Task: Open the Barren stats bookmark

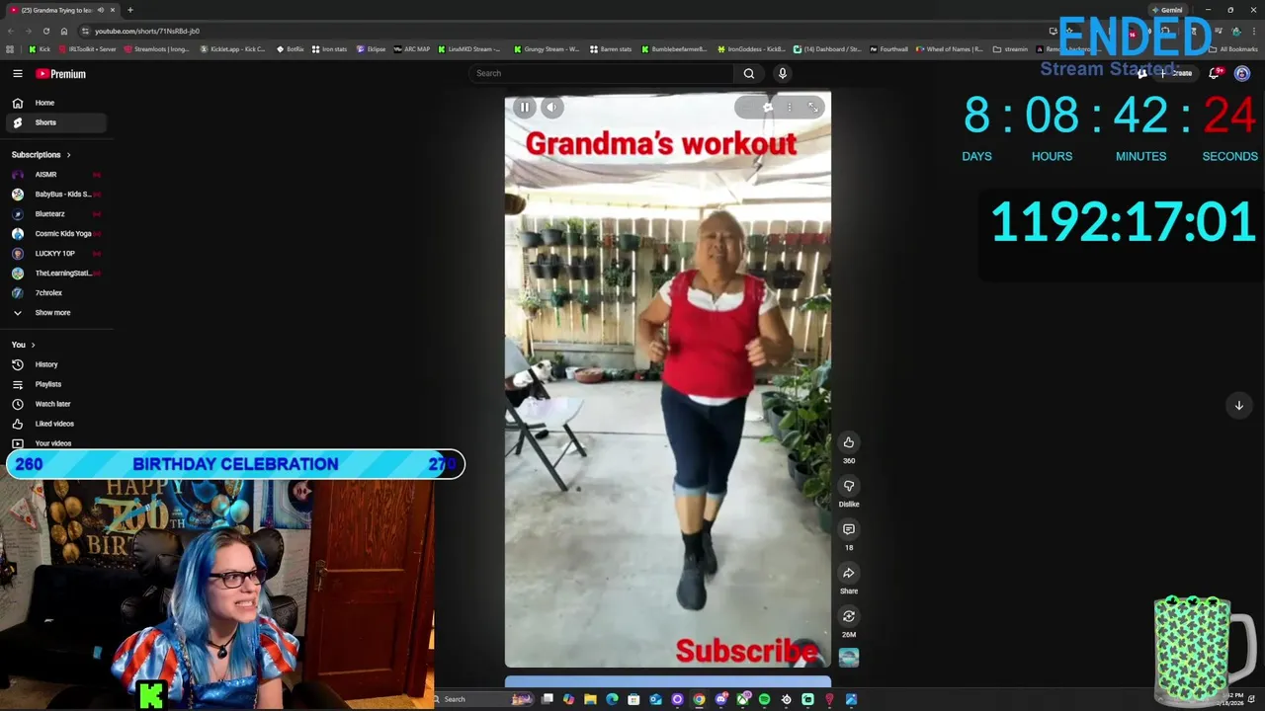Action: pos(610,49)
